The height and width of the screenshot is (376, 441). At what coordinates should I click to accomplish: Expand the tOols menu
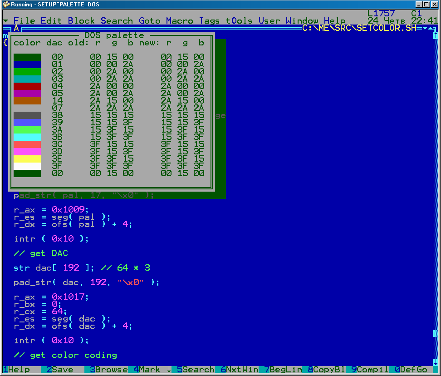240,21
